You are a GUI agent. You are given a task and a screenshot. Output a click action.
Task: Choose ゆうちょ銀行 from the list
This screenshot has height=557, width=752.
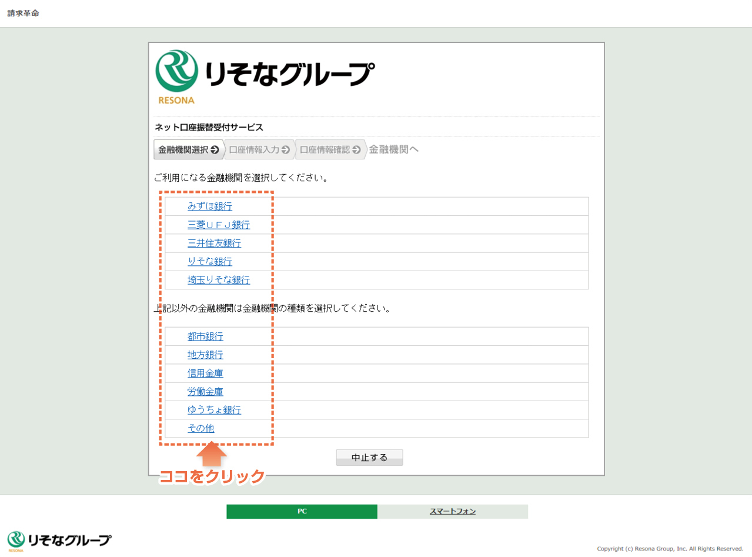point(214,410)
